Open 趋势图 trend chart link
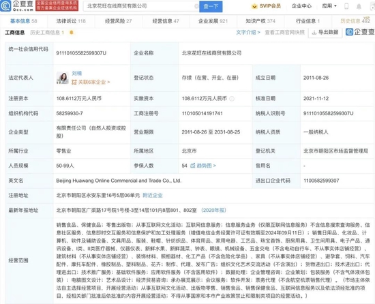Screen dimensions: 375x304 tap(203, 166)
